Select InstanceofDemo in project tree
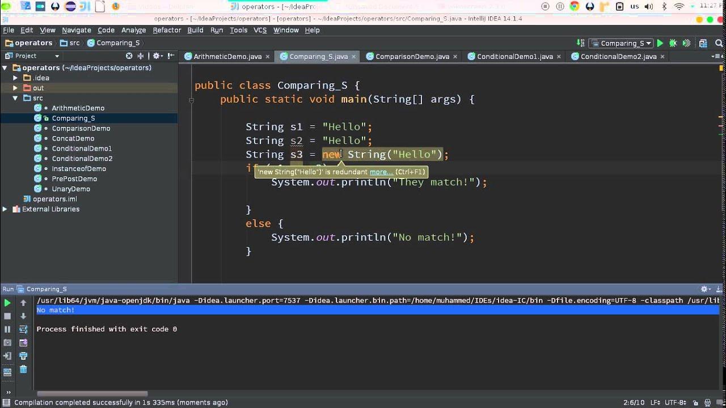 pos(79,169)
